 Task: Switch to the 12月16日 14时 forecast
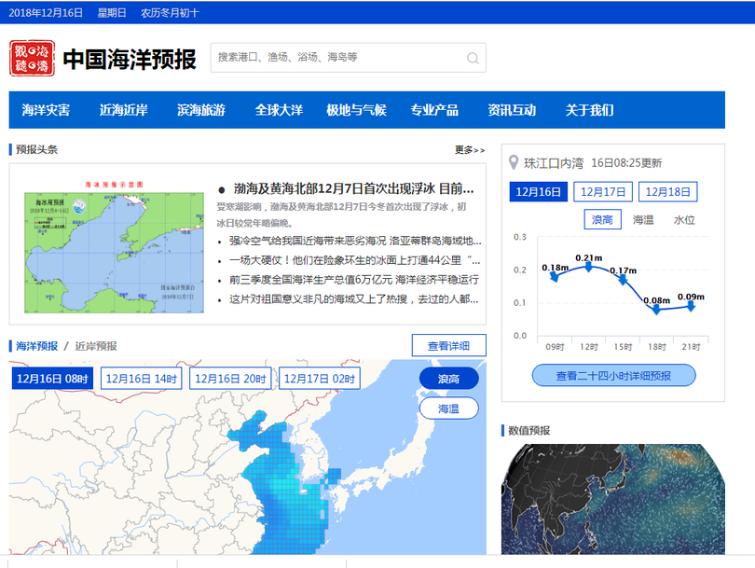141,378
